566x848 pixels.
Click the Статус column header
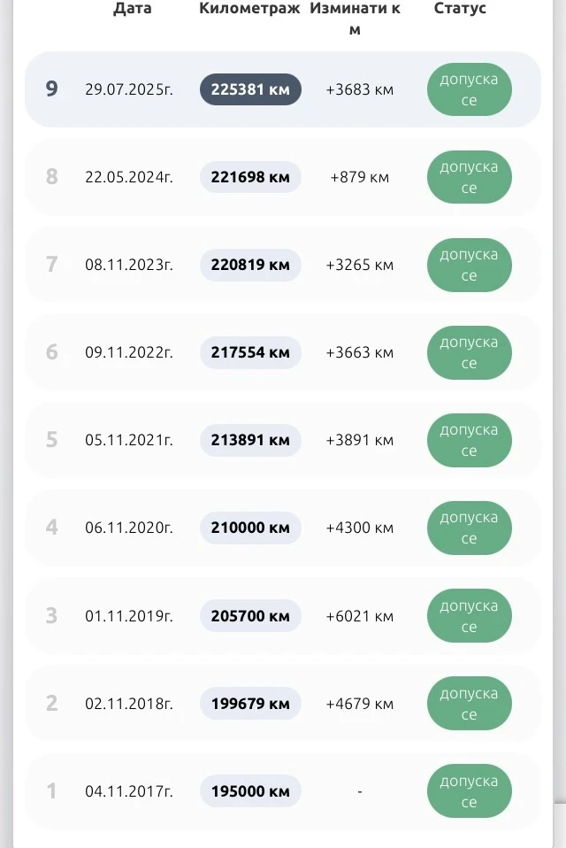[460, 9]
